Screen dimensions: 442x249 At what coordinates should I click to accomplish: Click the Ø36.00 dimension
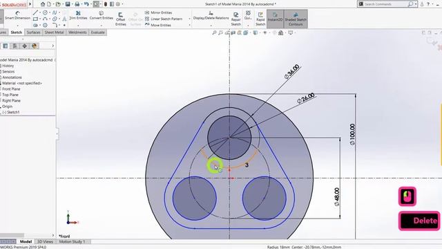[x=291, y=71]
